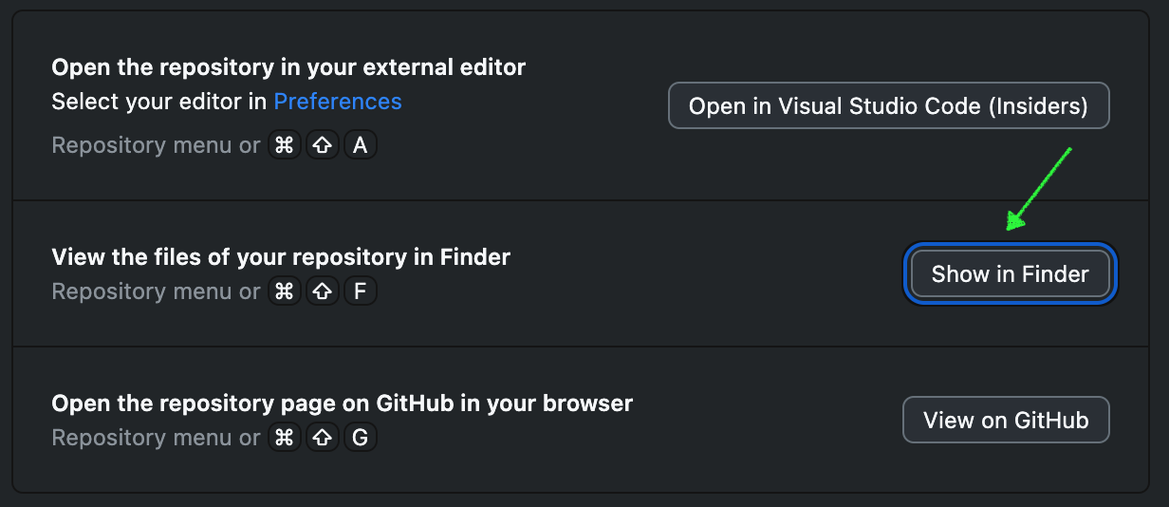Click Open in Visual Studio Code (Insiders) button
1169x507 pixels.
point(888,105)
